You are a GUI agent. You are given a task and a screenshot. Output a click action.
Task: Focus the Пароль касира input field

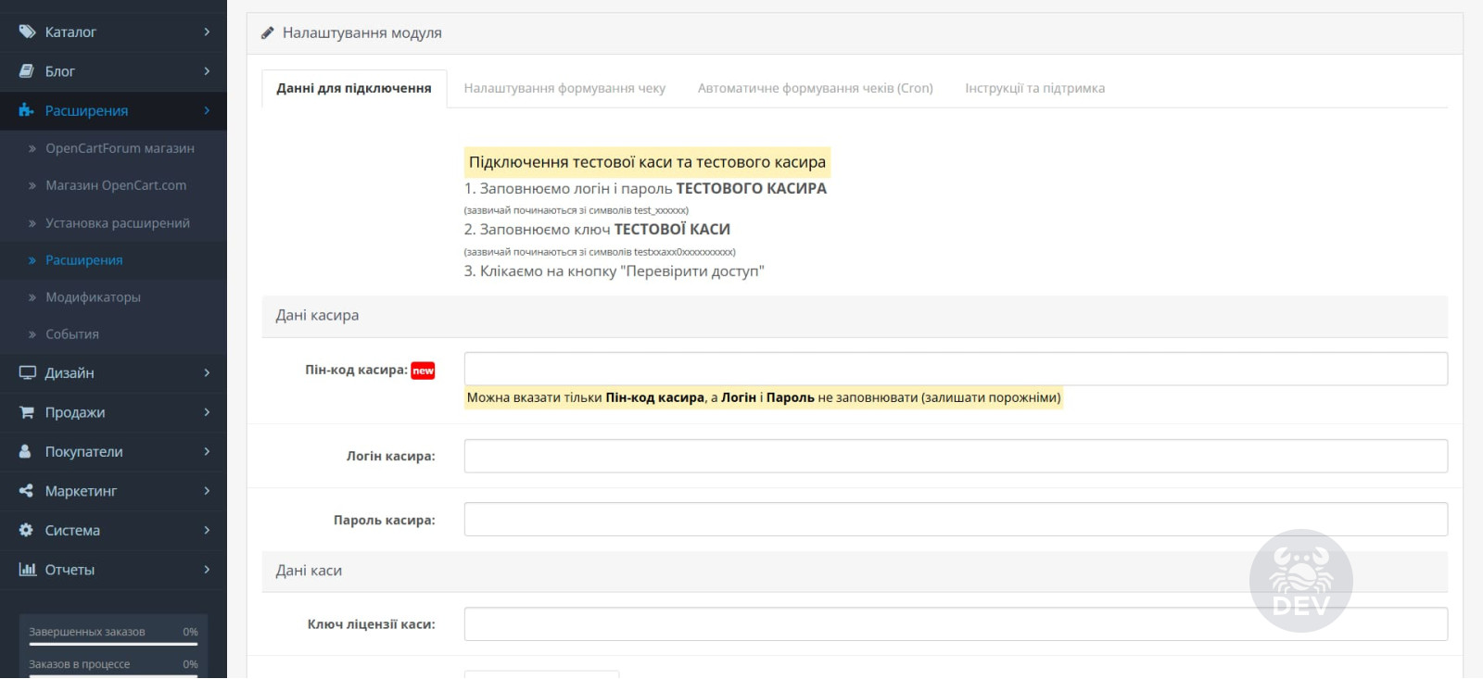pyautogui.click(x=956, y=519)
